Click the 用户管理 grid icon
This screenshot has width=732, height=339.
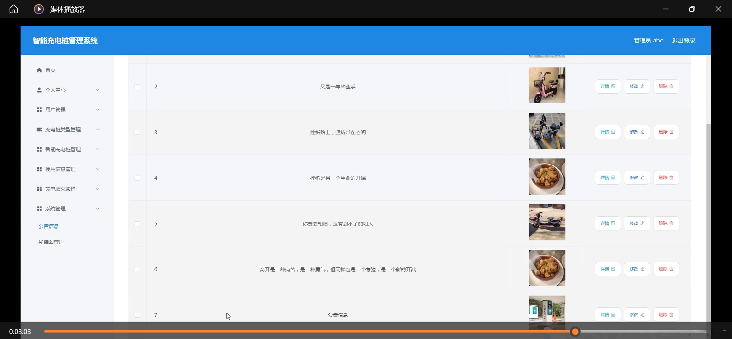pos(39,110)
